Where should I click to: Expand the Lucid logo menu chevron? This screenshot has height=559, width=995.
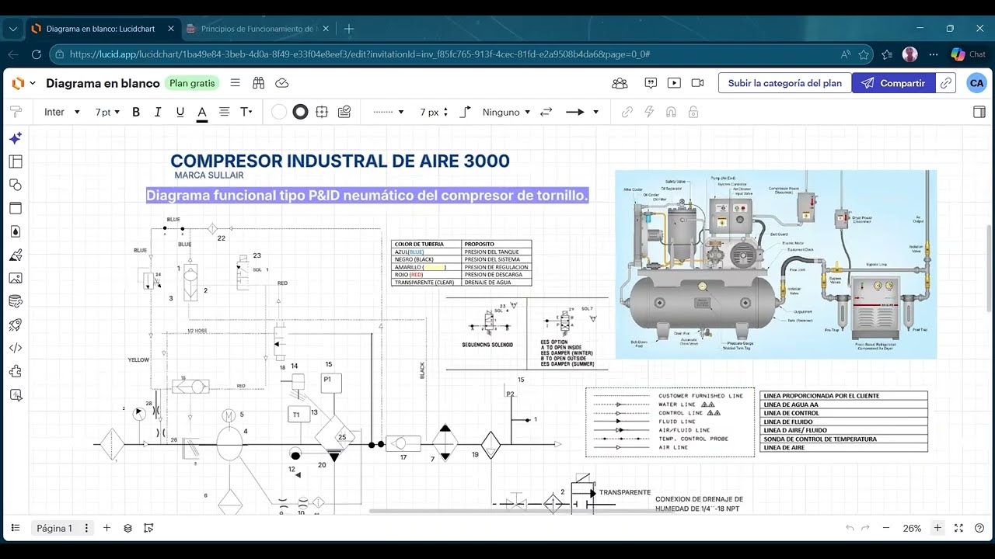click(x=33, y=83)
